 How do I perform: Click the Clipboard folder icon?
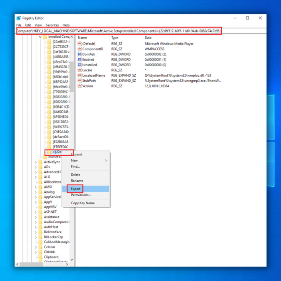click(41, 257)
